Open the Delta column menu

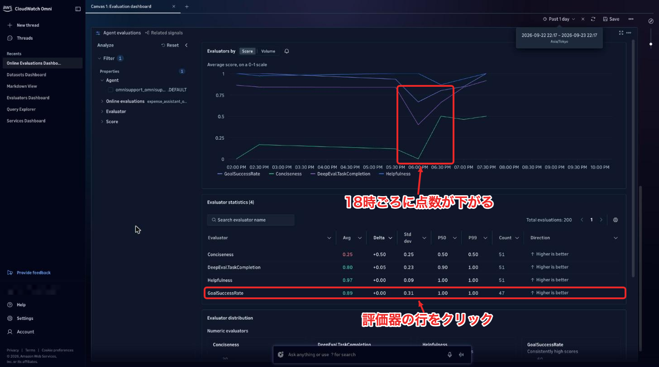coord(390,238)
